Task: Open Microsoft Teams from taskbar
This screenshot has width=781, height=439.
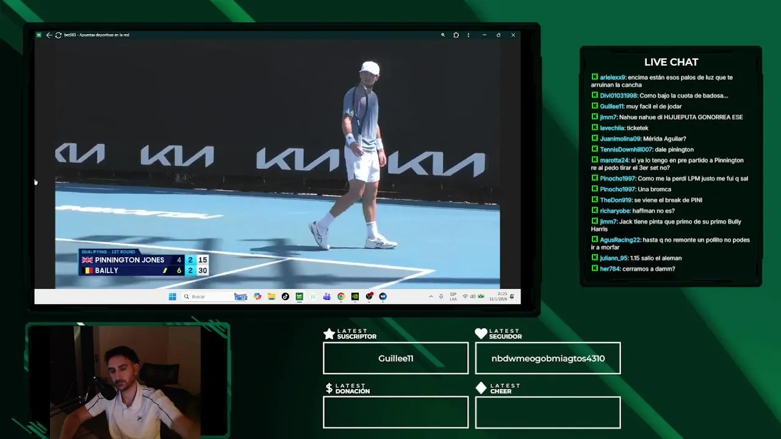Action: pos(327,296)
